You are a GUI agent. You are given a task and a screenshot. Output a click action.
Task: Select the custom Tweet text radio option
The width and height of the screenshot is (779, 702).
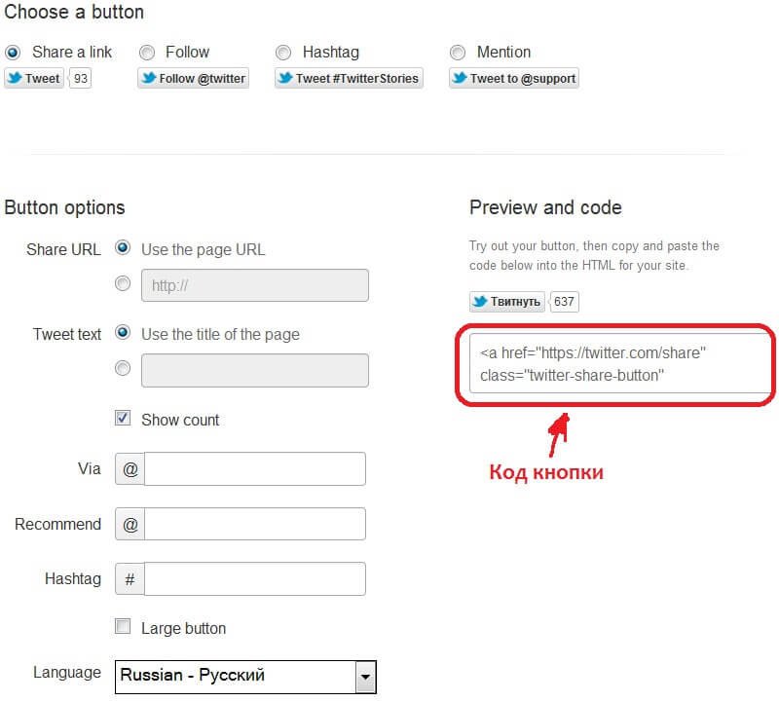click(123, 369)
